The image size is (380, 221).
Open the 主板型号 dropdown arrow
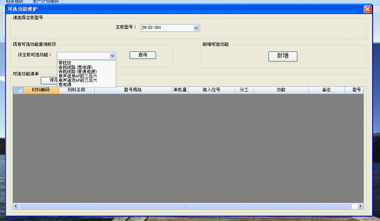196,28
